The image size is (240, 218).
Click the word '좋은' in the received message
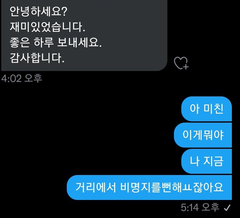(20, 42)
